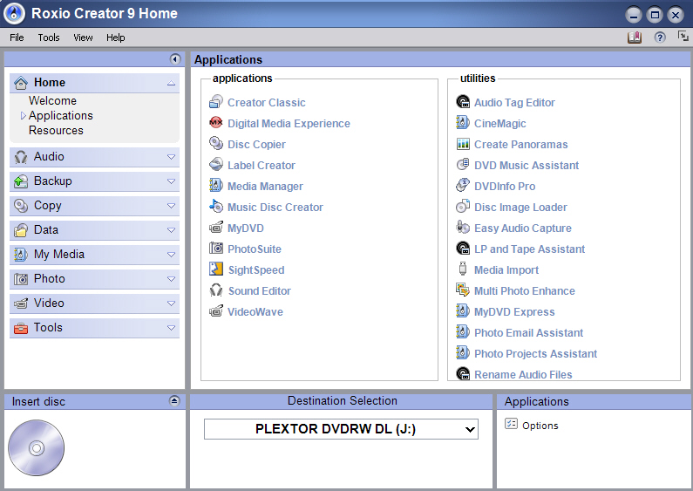This screenshot has width=693, height=491.
Task: Expand the Photo section
Action: (x=171, y=279)
